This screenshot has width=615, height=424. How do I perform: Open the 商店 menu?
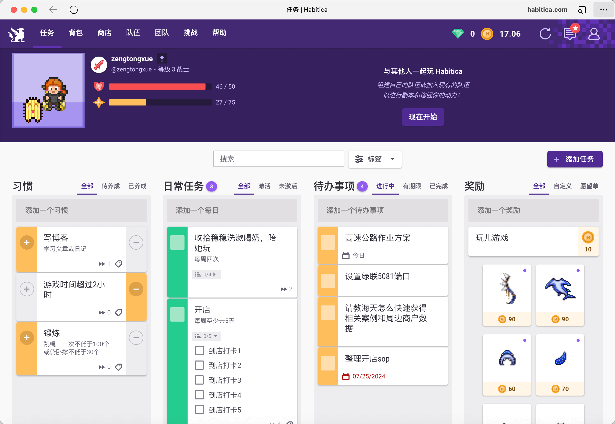(x=105, y=33)
